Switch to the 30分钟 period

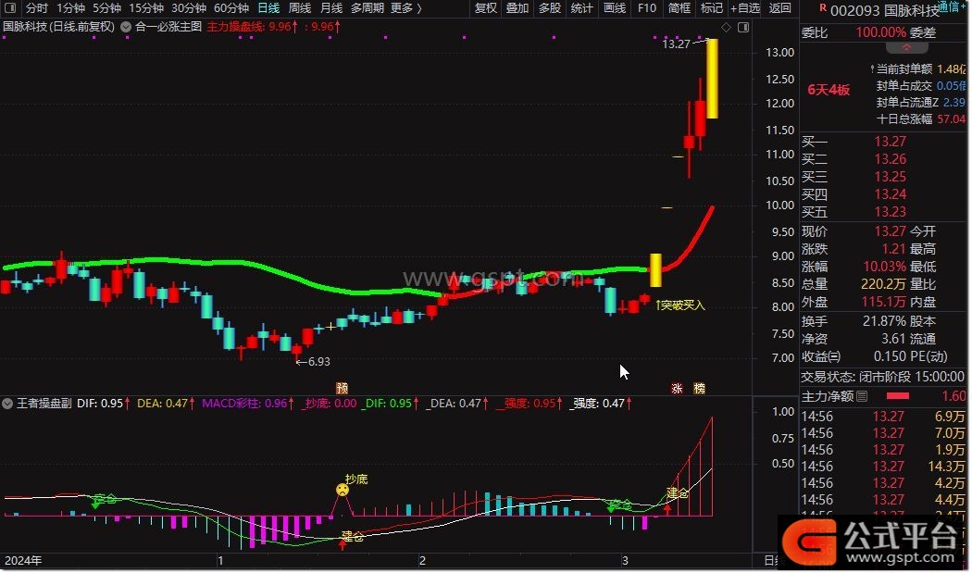(x=189, y=8)
